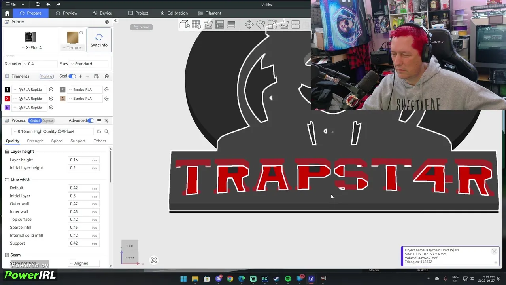Open printer settings gear icon

[107, 22]
